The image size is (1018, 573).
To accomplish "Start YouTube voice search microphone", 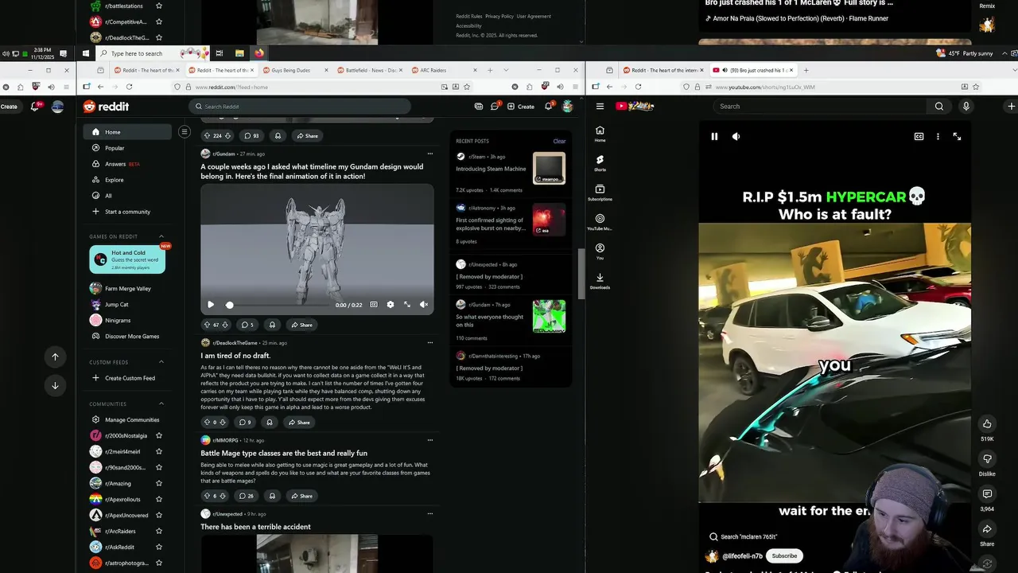I will click(x=966, y=106).
